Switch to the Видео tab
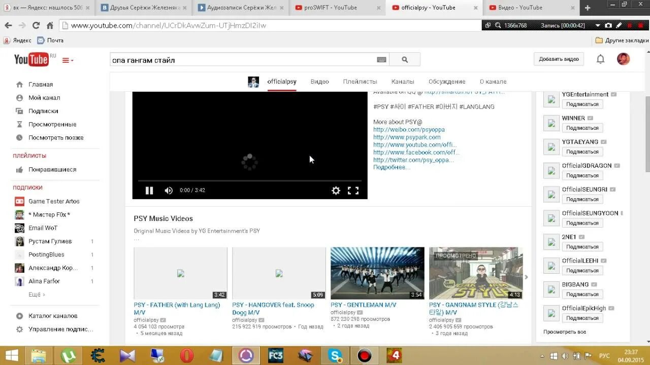The image size is (650, 365). 320,82
